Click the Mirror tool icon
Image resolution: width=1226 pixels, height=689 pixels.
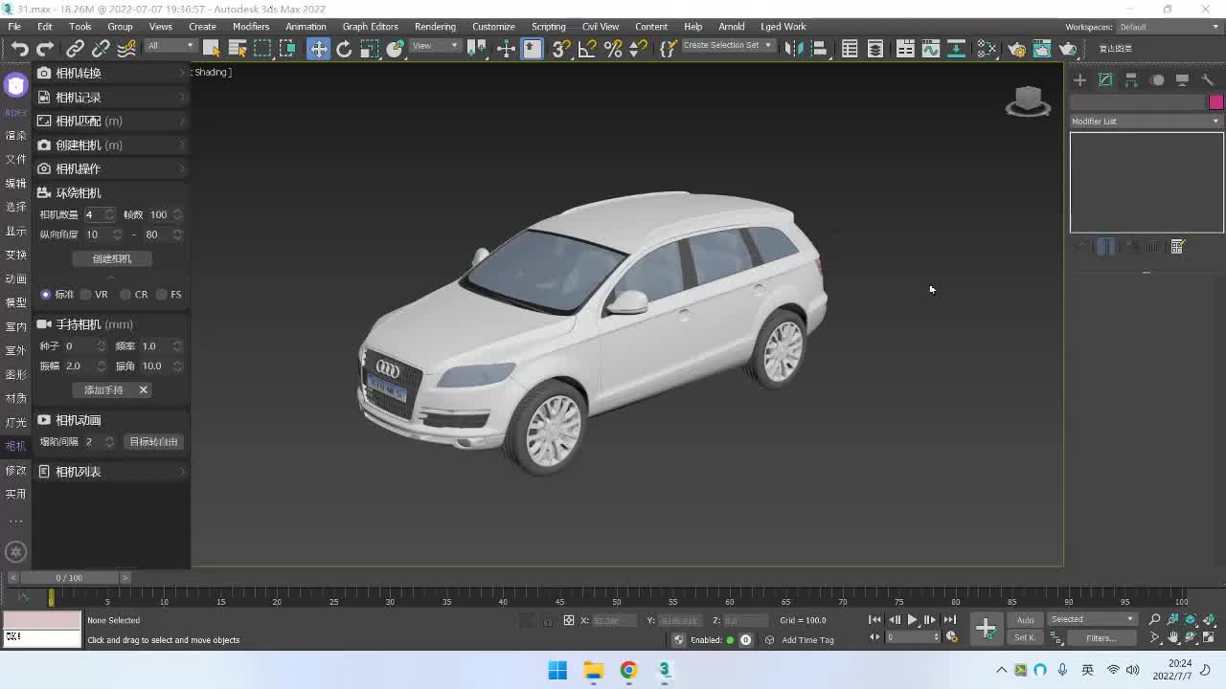click(x=793, y=49)
